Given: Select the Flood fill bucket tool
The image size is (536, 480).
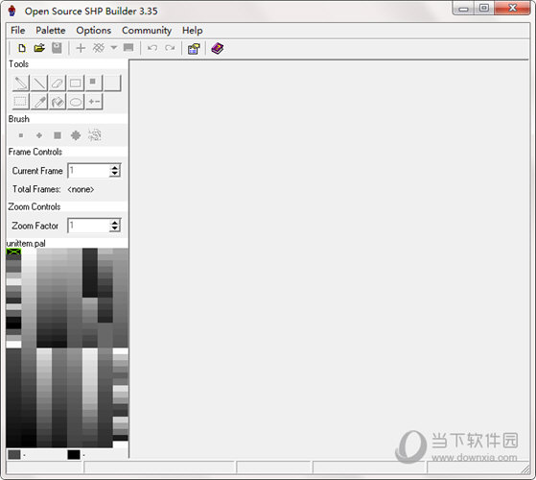Looking at the screenshot, I should click(x=58, y=102).
